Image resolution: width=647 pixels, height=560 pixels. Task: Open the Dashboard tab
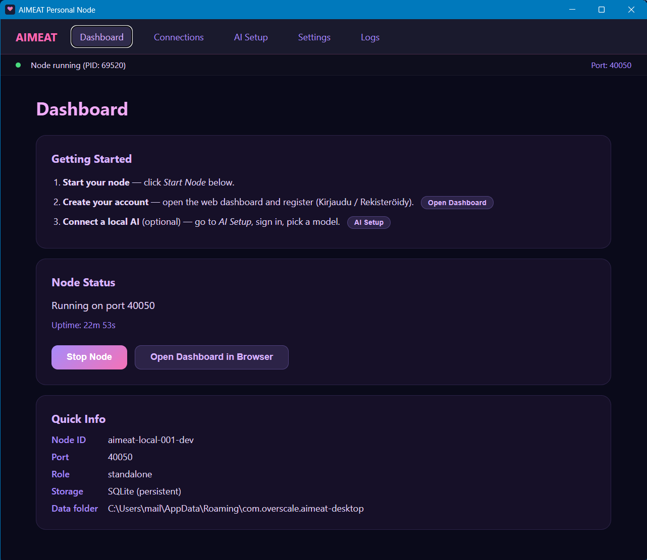(x=101, y=37)
